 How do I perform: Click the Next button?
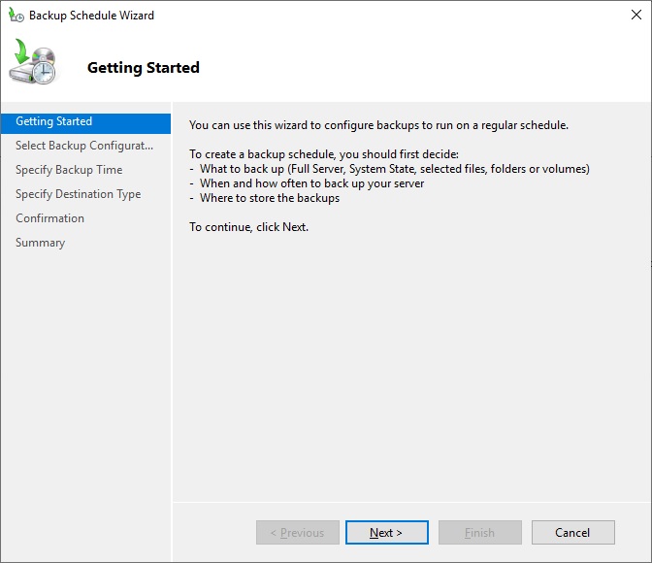coord(387,532)
